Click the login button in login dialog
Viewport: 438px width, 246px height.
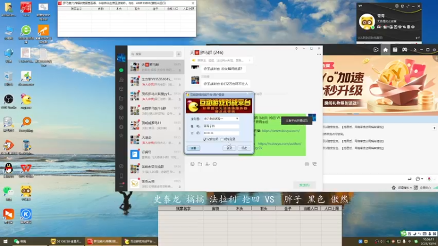229,148
